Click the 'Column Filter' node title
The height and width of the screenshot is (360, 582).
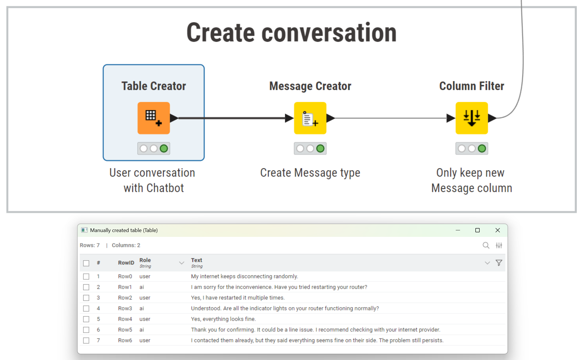(472, 86)
